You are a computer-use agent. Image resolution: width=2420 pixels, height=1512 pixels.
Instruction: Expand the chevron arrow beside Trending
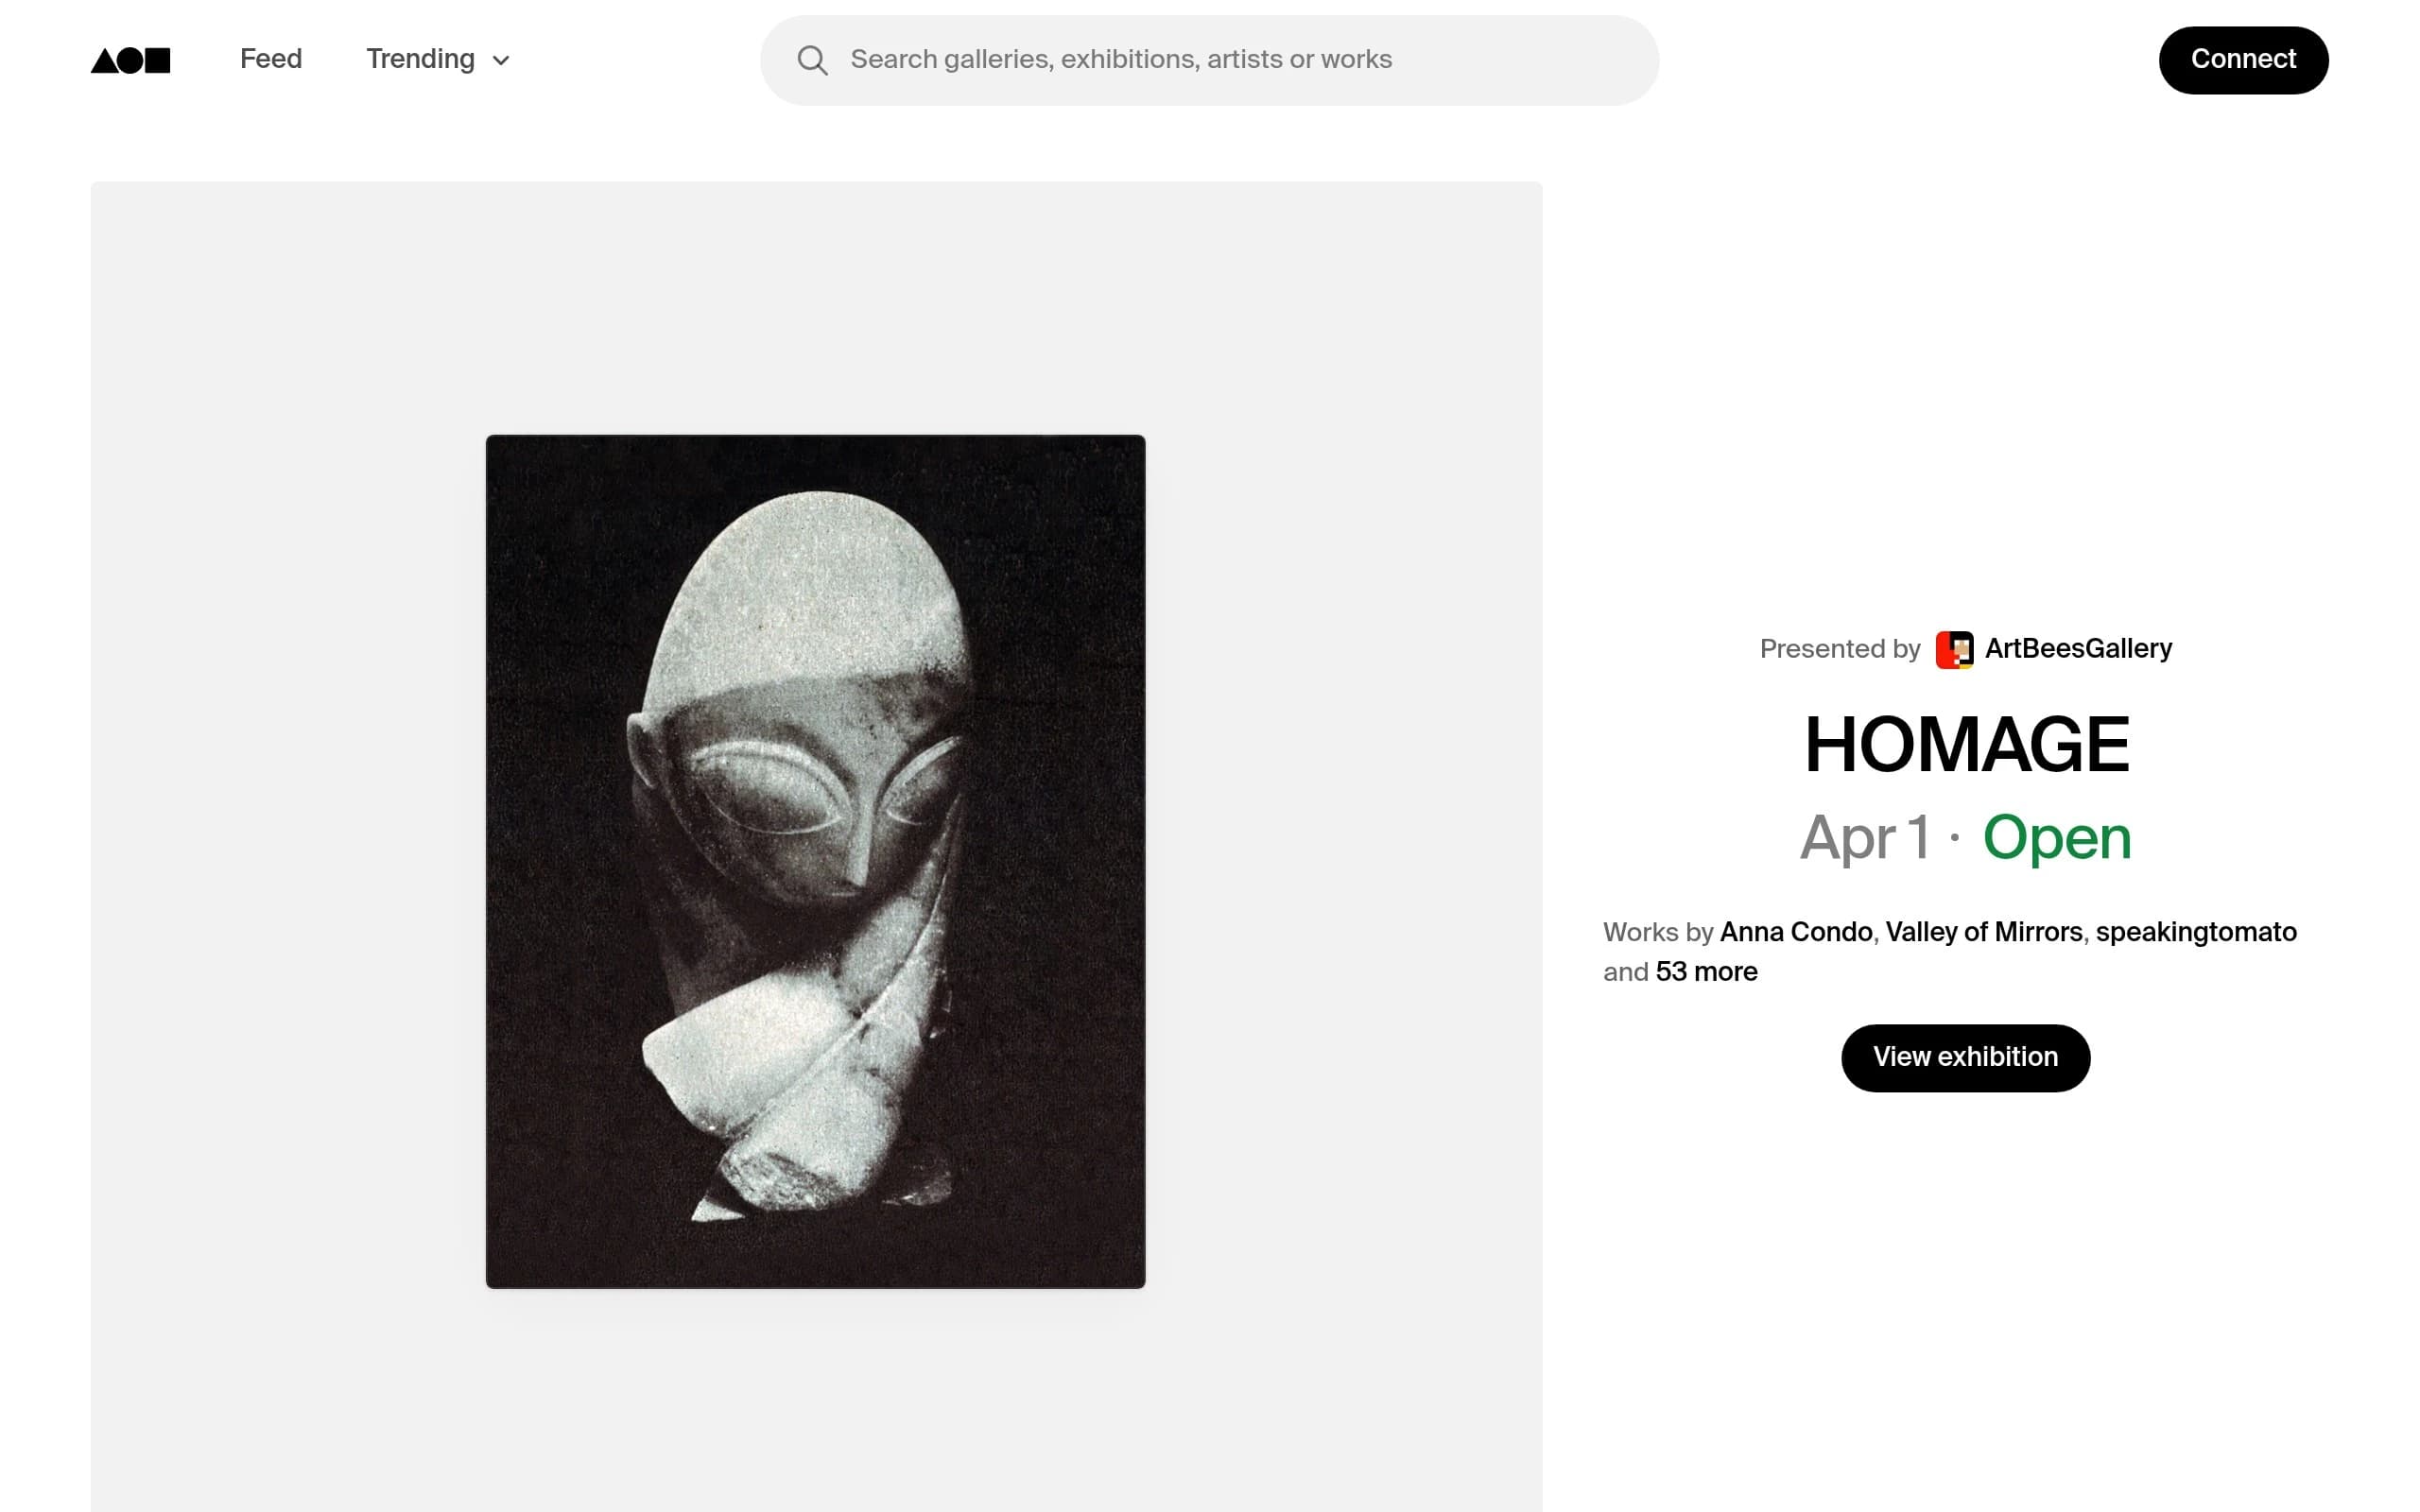pos(501,61)
